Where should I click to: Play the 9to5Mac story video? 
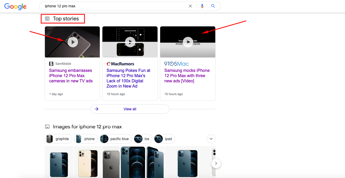click(x=188, y=42)
